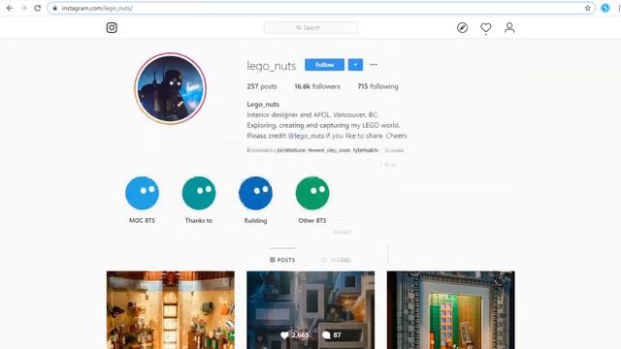Click the @lego_nuts mention in the bio
The height and width of the screenshot is (349, 621).
pyautogui.click(x=307, y=136)
